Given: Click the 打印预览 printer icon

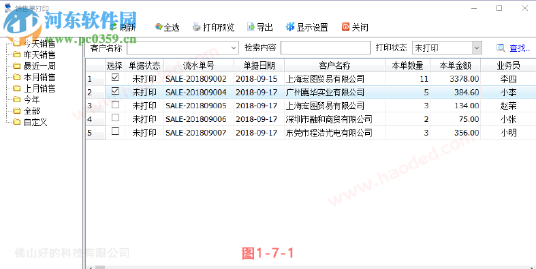Looking at the screenshot, I should [x=197, y=27].
